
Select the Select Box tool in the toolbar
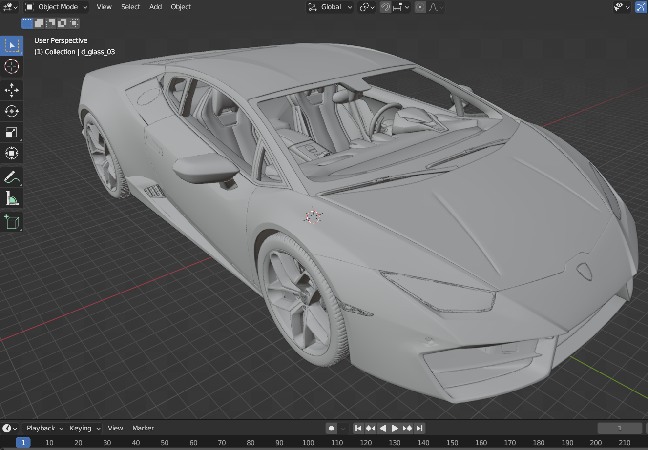click(12, 45)
